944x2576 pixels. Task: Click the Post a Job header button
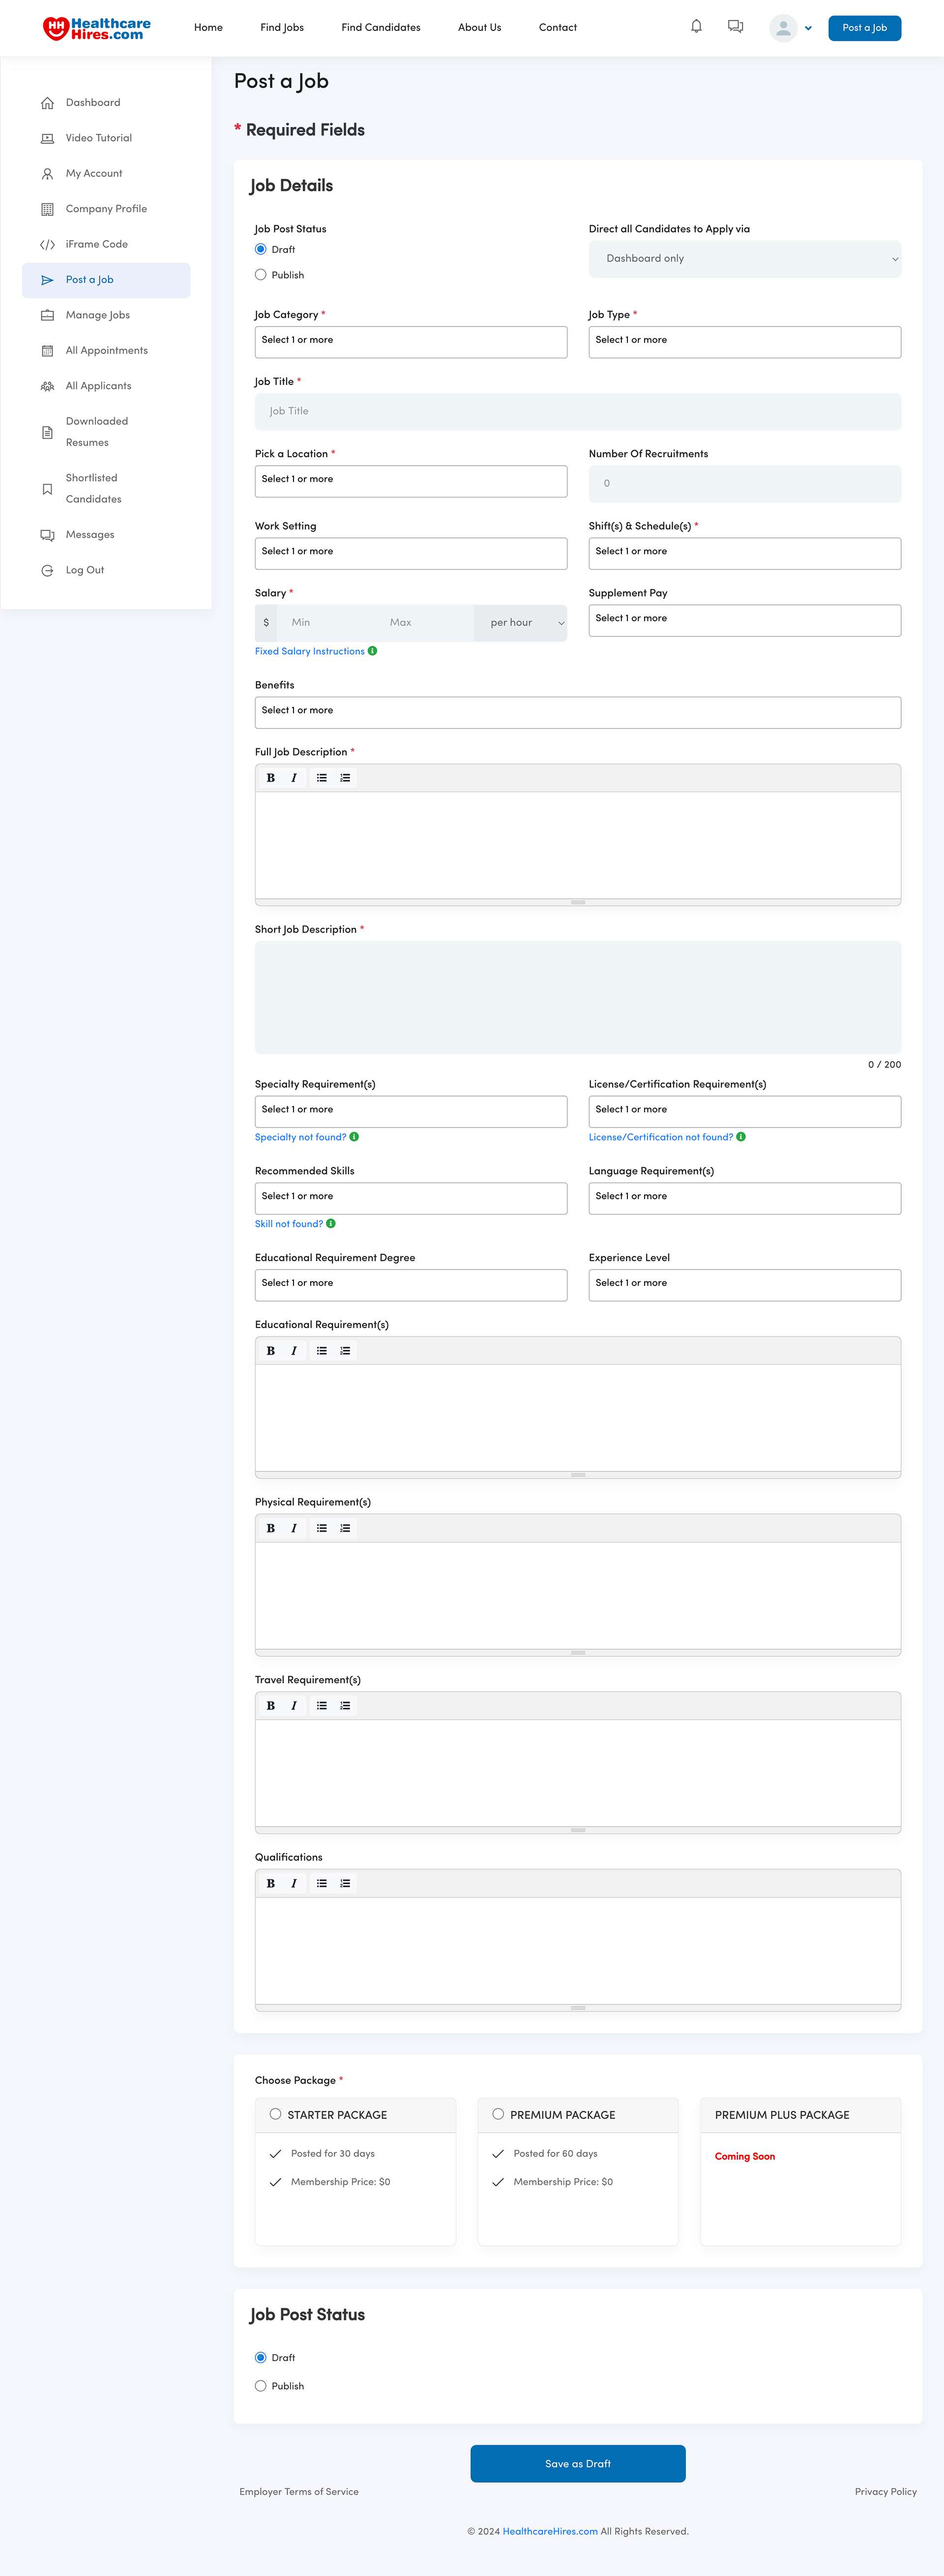[865, 28]
